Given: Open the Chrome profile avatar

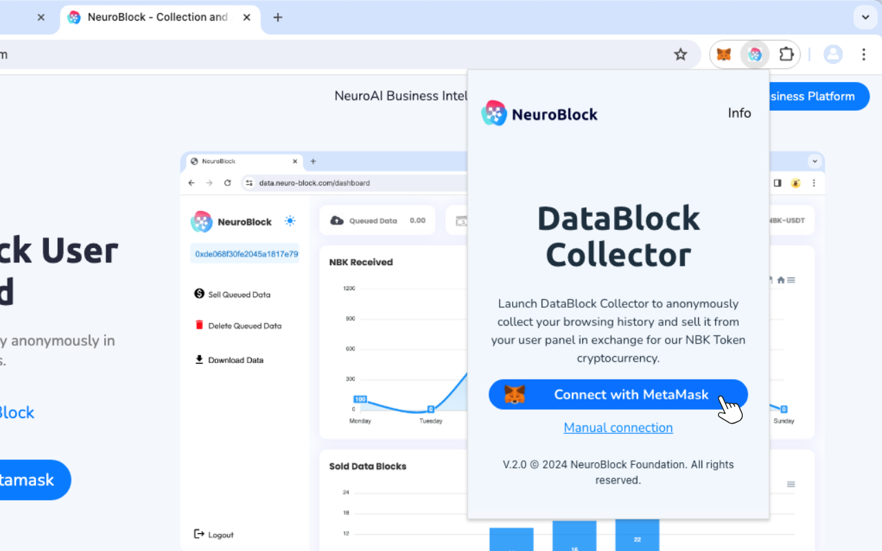Looking at the screenshot, I should click(832, 54).
